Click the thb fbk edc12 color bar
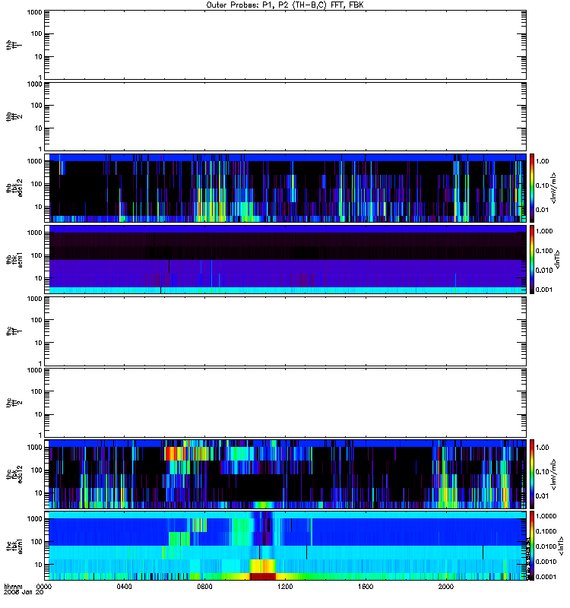Image resolution: width=570 pixels, height=608 pixels. coord(532,188)
